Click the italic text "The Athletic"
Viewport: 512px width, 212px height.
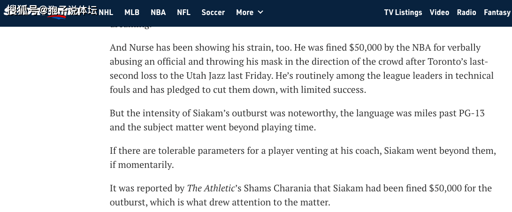tap(211, 188)
